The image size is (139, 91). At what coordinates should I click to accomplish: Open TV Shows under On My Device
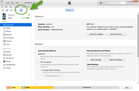(16, 58)
